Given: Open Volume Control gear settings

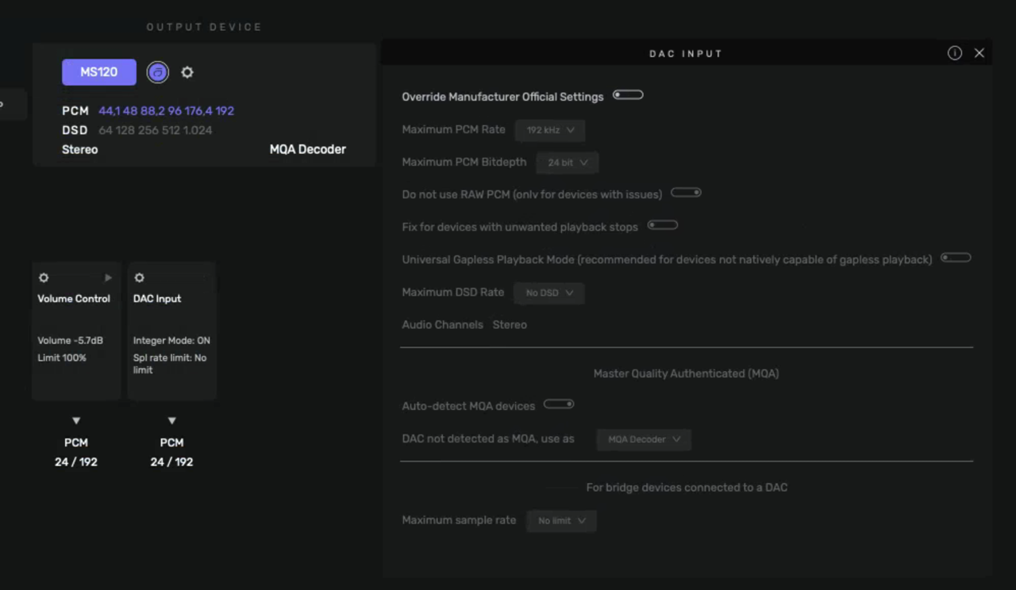Looking at the screenshot, I should click(44, 278).
